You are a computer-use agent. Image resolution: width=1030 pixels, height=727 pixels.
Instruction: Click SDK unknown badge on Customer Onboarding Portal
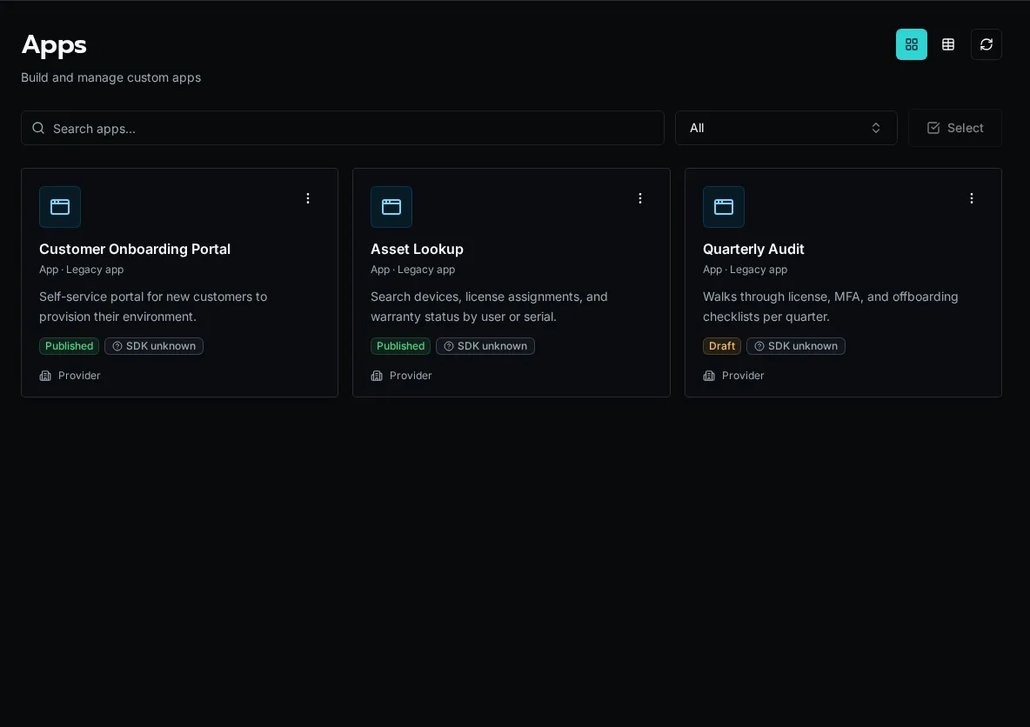pos(154,346)
